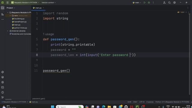
Task: Click the def password_gen(): line
Action: (61, 39)
